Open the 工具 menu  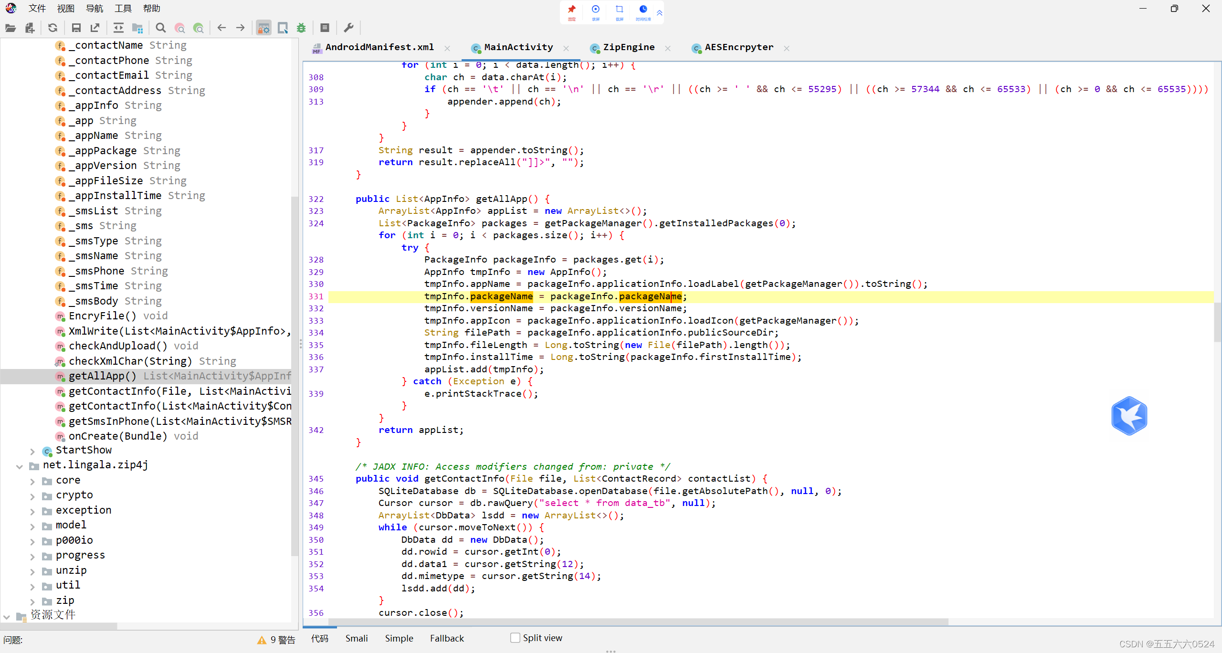tap(123, 8)
